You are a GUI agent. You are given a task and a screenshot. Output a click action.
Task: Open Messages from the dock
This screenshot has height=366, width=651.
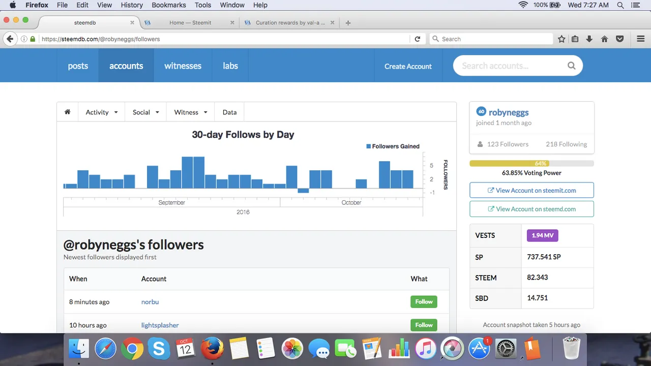319,349
